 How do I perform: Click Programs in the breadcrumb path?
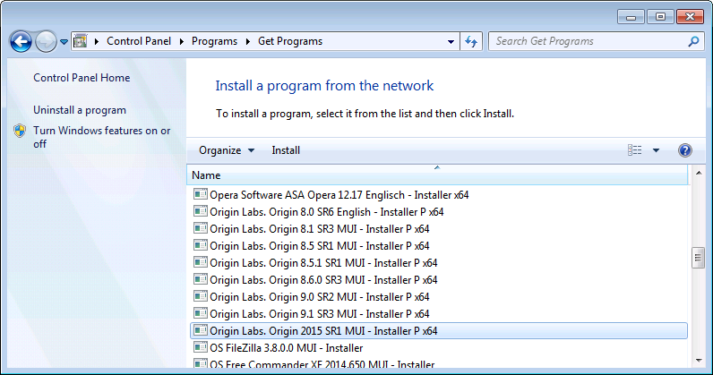[215, 41]
